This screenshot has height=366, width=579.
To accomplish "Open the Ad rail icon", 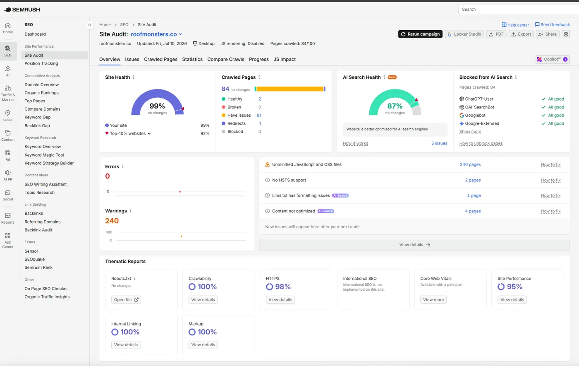I will coord(8,155).
